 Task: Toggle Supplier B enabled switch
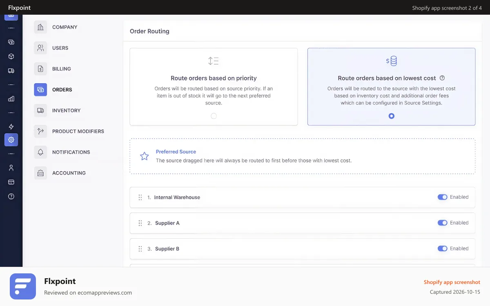coord(443,248)
